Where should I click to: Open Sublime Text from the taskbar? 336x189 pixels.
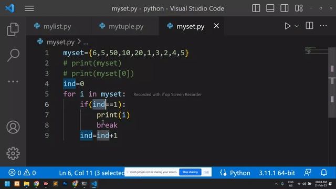point(55,184)
